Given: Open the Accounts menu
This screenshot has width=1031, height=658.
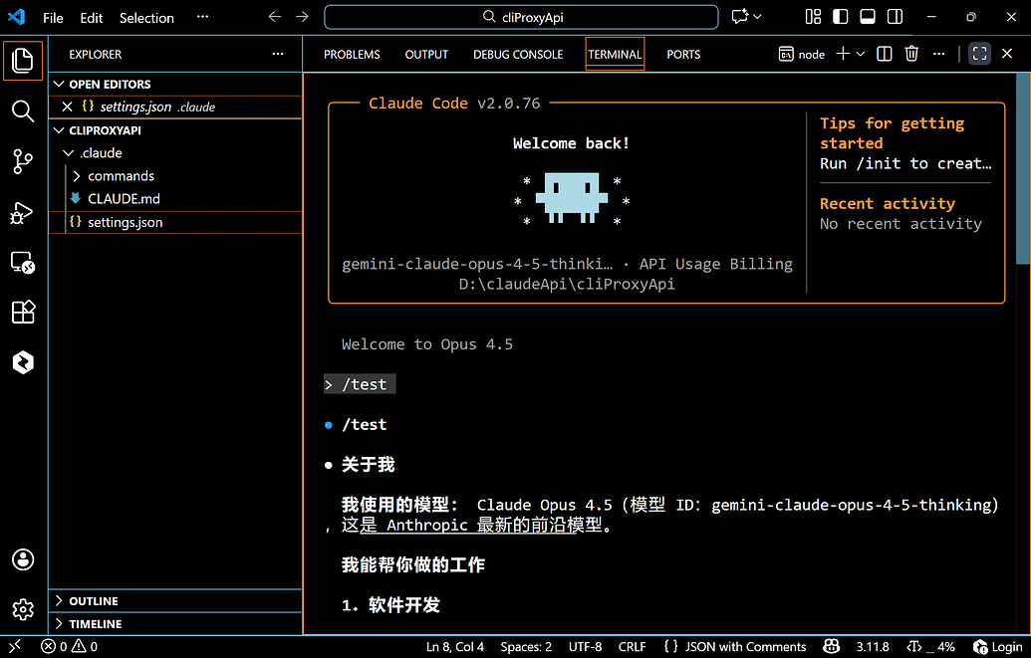Looking at the screenshot, I should pyautogui.click(x=23, y=559).
